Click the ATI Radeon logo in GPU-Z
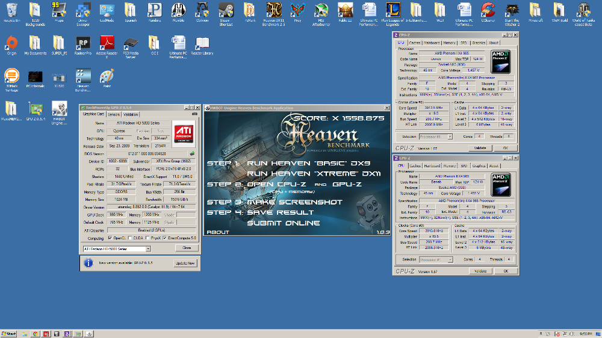Image resolution: width=602 pixels, height=338 pixels. 184,134
